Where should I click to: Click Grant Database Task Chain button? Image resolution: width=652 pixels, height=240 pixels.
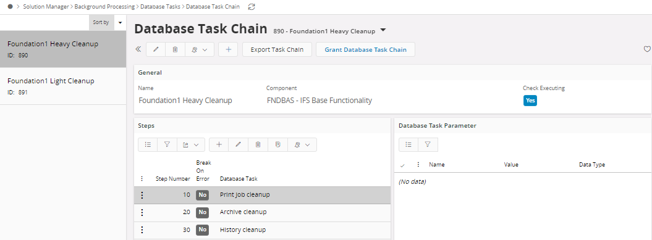point(365,49)
